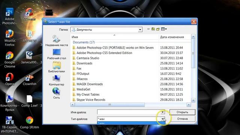Screen dimensions: 240x135
Task: Select the *.wav option in dropdown list
Action: [x=131, y=123]
